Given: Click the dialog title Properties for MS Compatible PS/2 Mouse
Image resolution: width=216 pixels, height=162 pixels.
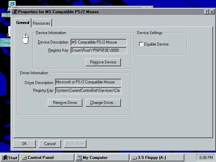Looking at the screenshot, I should pyautogui.click(x=58, y=12).
